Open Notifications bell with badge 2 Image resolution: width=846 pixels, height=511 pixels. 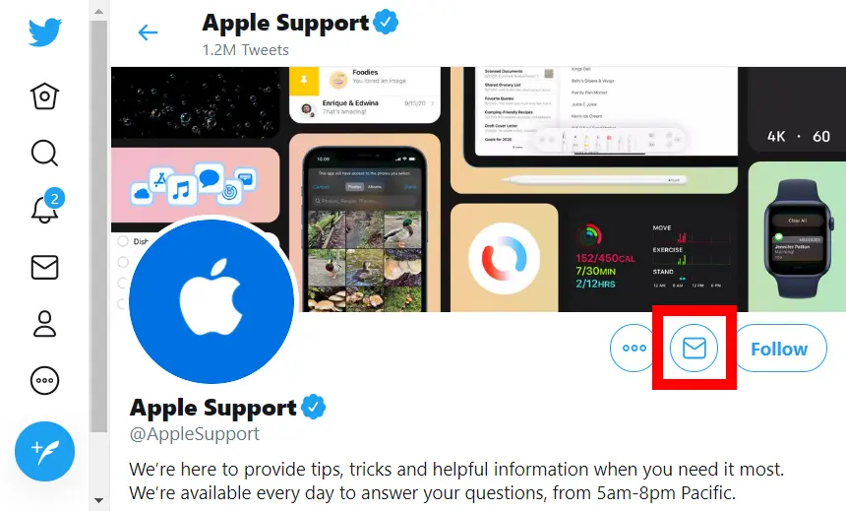(x=46, y=206)
